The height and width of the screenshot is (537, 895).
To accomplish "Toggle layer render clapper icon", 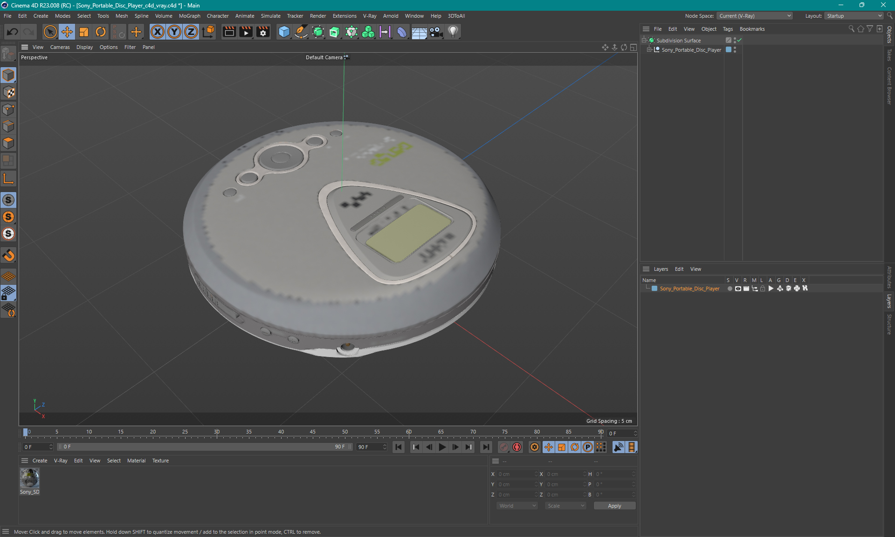I will coord(746,289).
